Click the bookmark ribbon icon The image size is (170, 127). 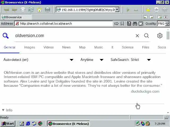[x=122, y=24]
